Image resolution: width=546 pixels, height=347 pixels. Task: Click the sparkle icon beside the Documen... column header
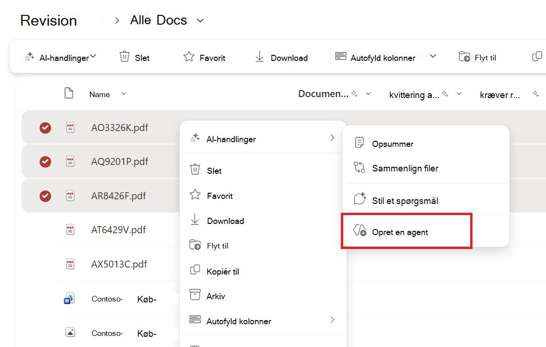click(354, 93)
